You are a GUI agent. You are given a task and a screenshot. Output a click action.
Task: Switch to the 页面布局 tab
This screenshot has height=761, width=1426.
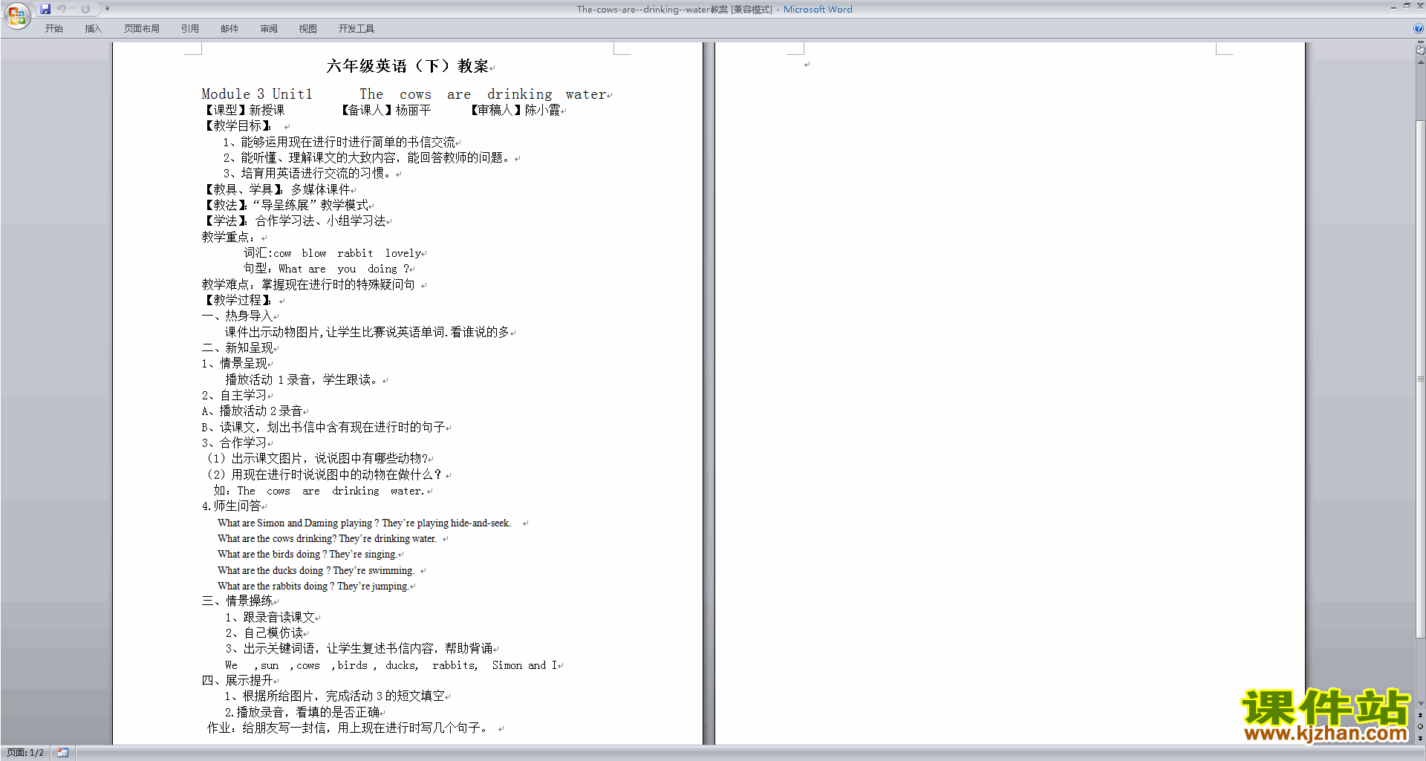click(x=142, y=29)
